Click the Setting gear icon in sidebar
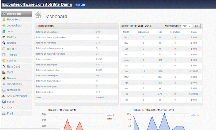 pyautogui.click(x=4, y=61)
